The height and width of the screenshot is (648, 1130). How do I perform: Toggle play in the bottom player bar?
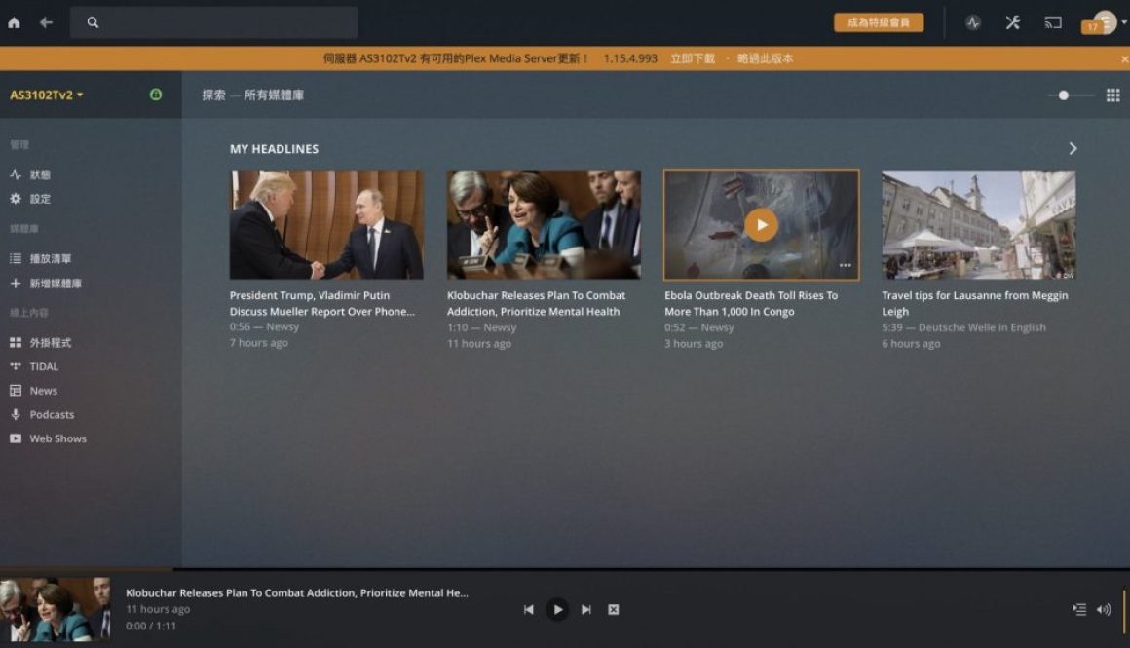point(557,609)
